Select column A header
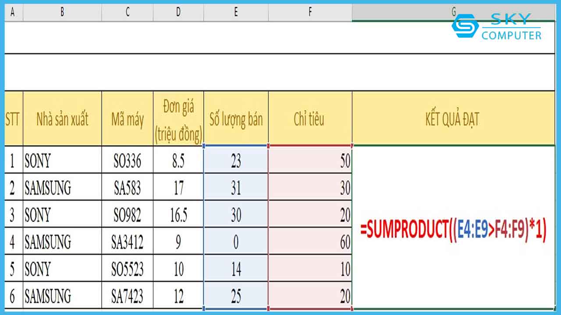The height and width of the screenshot is (315, 561). pos(14,12)
